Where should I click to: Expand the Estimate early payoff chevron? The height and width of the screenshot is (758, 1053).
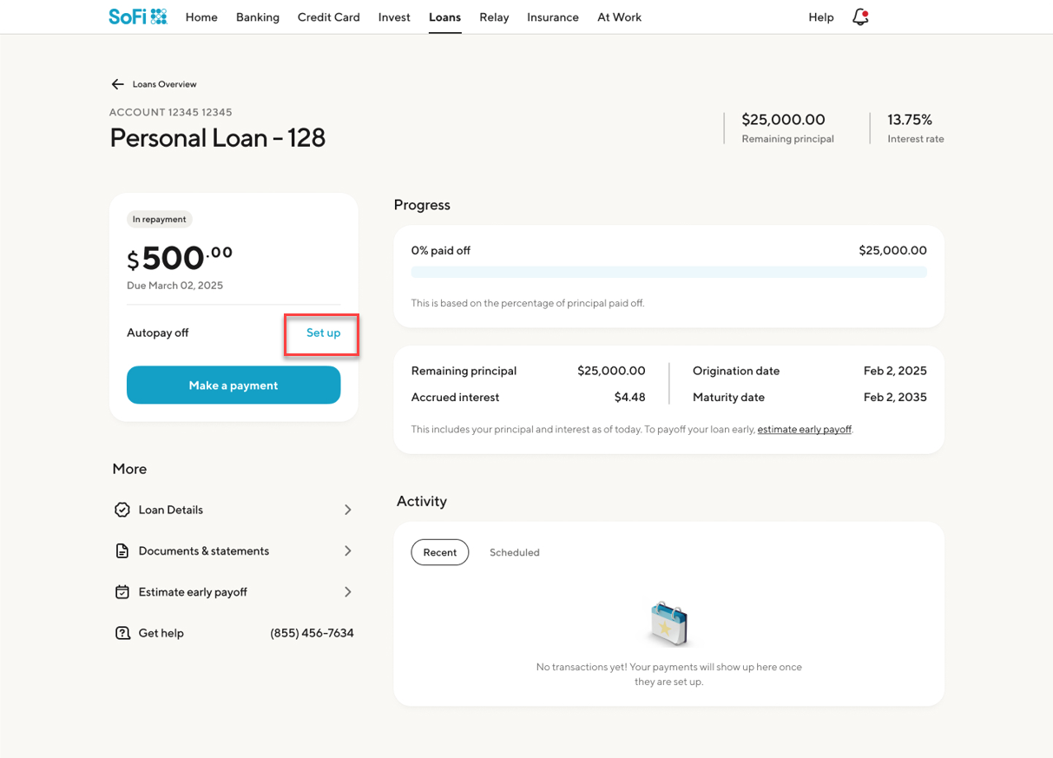point(347,592)
